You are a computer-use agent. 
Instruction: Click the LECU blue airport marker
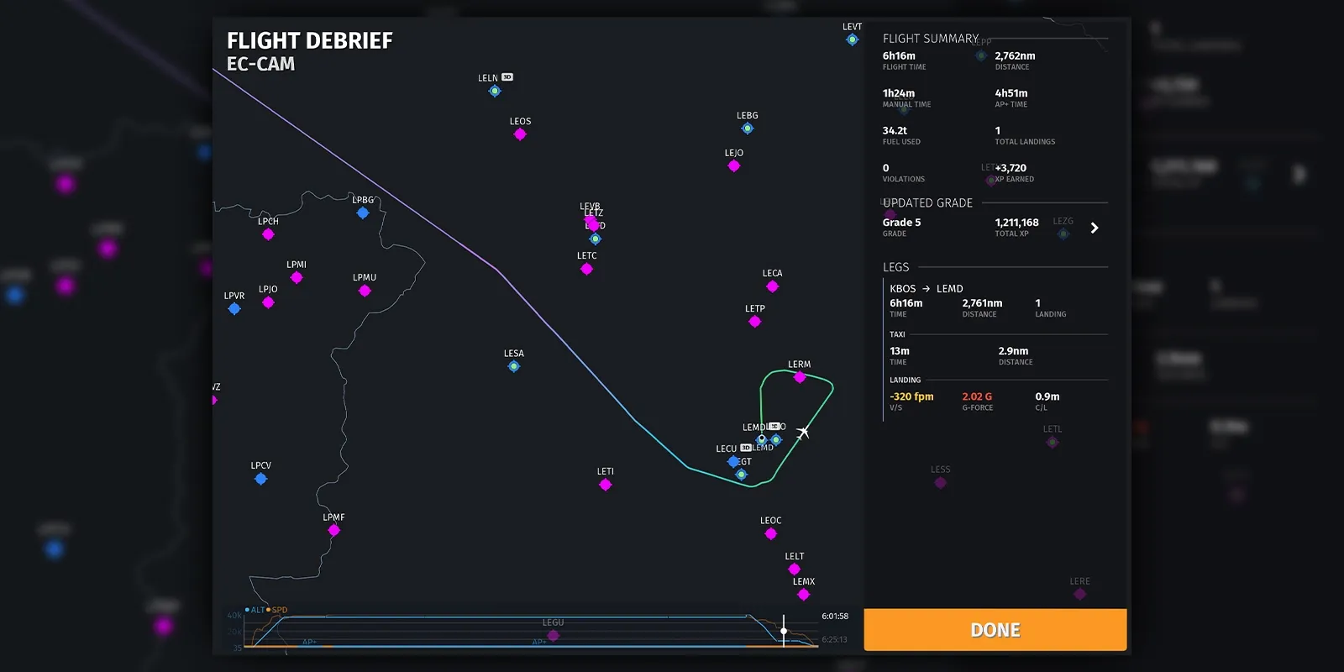coord(733,461)
